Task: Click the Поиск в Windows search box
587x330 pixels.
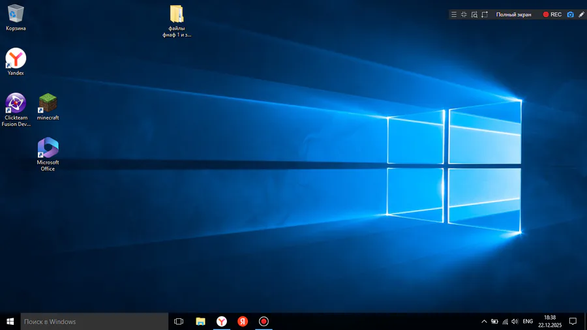Action: (x=95, y=322)
